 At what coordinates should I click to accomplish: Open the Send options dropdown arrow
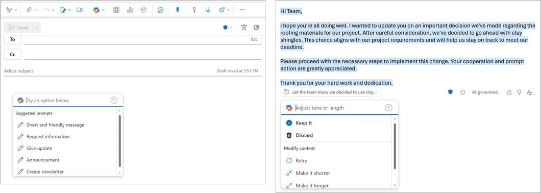pyautogui.click(x=37, y=27)
